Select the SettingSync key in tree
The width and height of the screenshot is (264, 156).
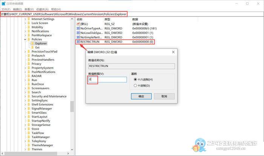click(40, 101)
